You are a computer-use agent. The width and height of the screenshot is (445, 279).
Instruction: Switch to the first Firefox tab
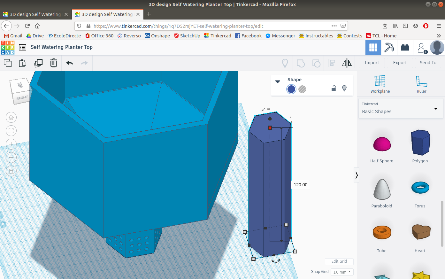click(x=35, y=14)
